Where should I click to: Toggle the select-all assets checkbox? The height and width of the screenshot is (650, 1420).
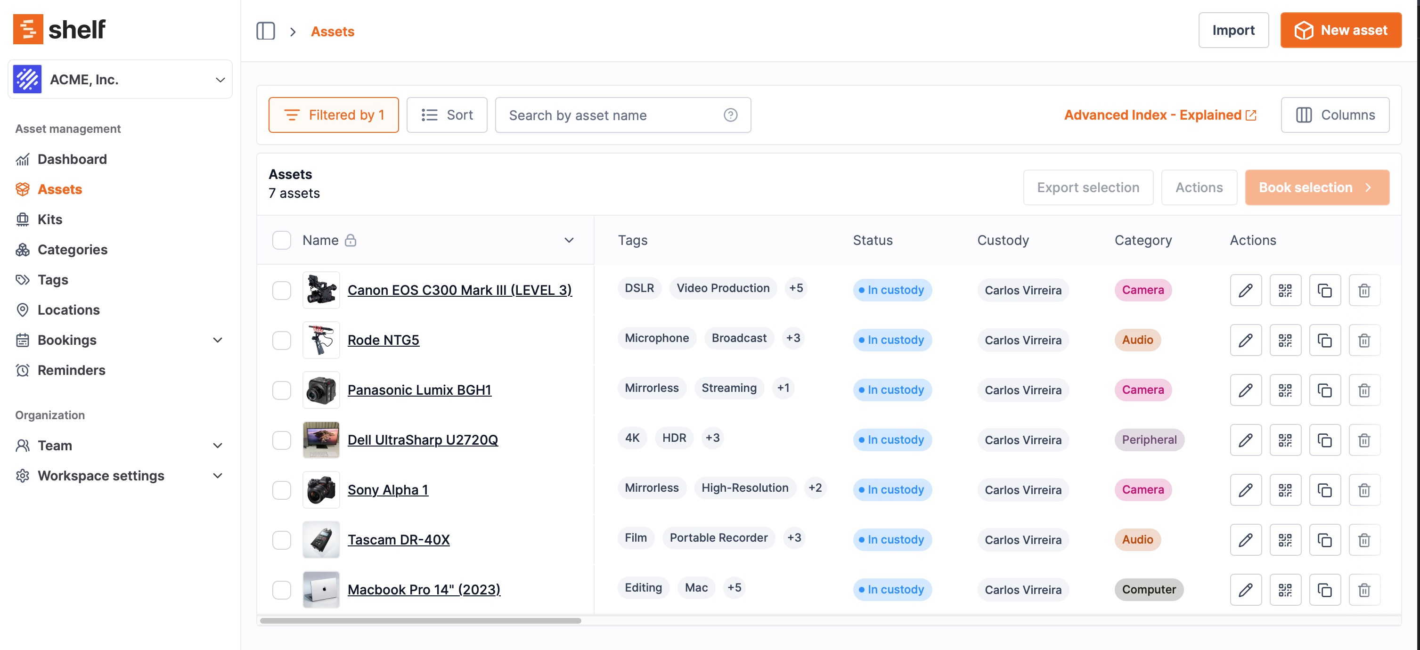[282, 240]
